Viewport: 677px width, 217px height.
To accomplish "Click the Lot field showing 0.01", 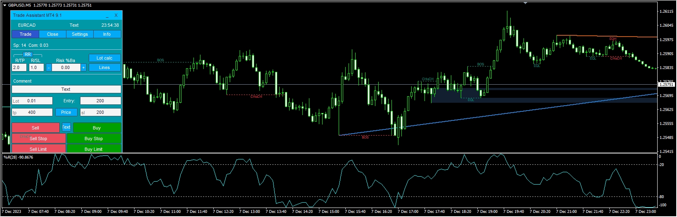I will pos(32,101).
